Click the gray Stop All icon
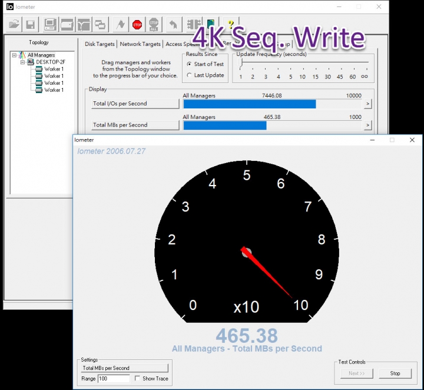 point(154,25)
